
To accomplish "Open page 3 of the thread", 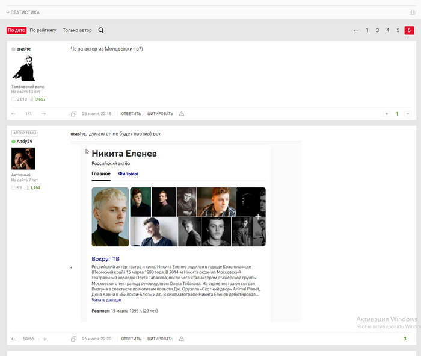I will coord(377,30).
